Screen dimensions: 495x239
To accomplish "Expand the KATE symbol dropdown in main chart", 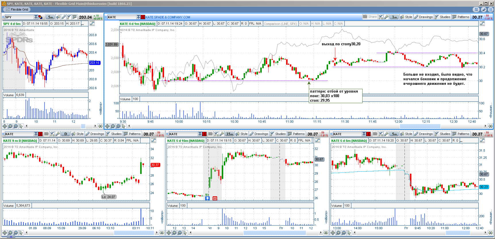I will 138,17.
